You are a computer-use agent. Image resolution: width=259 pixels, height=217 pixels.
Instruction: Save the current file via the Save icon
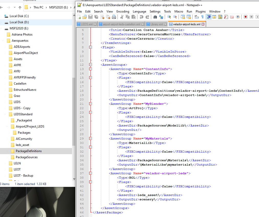point(90,17)
